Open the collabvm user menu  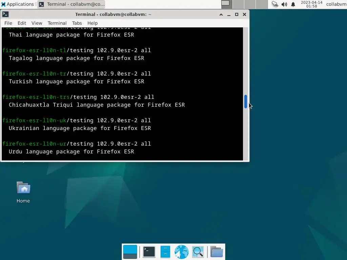pyautogui.click(x=336, y=4)
